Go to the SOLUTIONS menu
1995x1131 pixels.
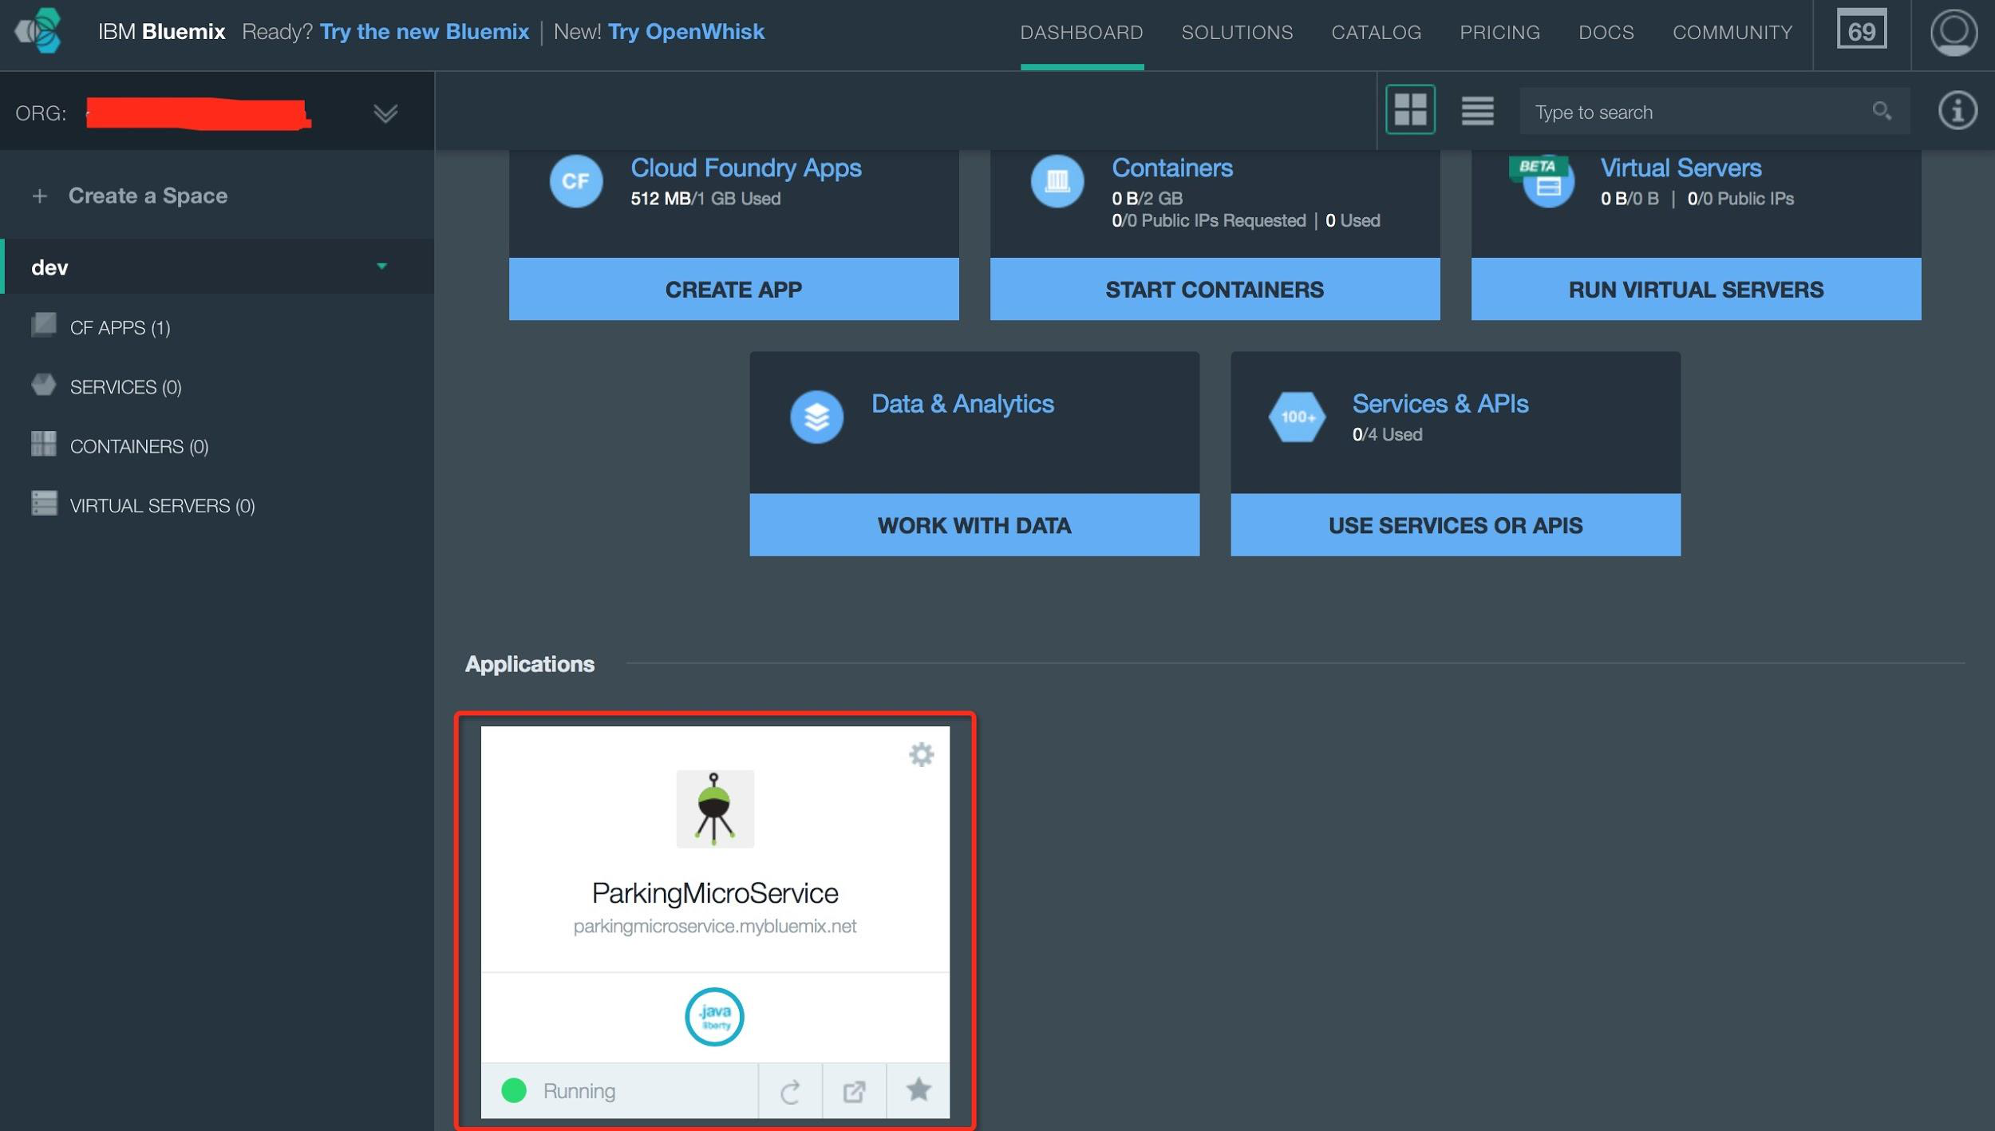[1237, 33]
